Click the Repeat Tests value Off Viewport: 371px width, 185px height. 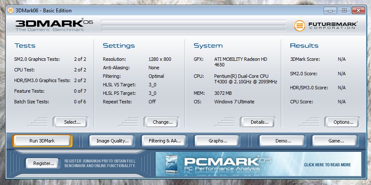coord(152,102)
